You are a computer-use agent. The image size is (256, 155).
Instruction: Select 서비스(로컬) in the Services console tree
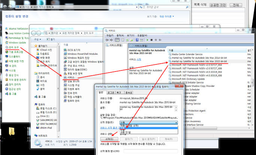coord(115,45)
